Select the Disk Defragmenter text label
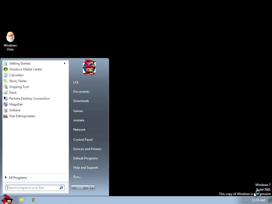The width and height of the screenshot is (272, 204). click(x=22, y=116)
